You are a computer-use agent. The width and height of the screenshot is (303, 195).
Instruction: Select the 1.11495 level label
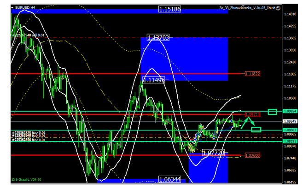coord(154,80)
